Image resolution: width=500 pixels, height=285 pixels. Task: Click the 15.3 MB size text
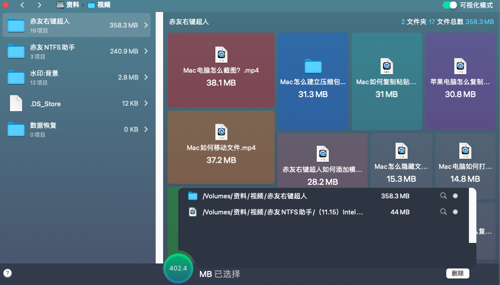point(401,179)
